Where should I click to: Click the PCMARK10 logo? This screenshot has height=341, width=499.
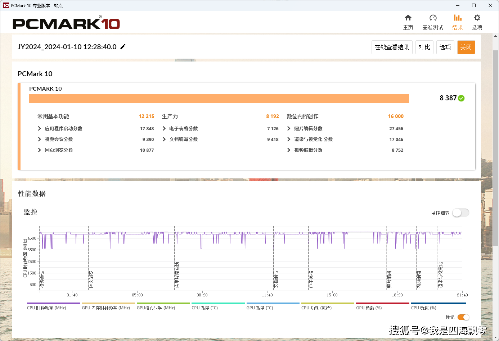click(x=66, y=23)
